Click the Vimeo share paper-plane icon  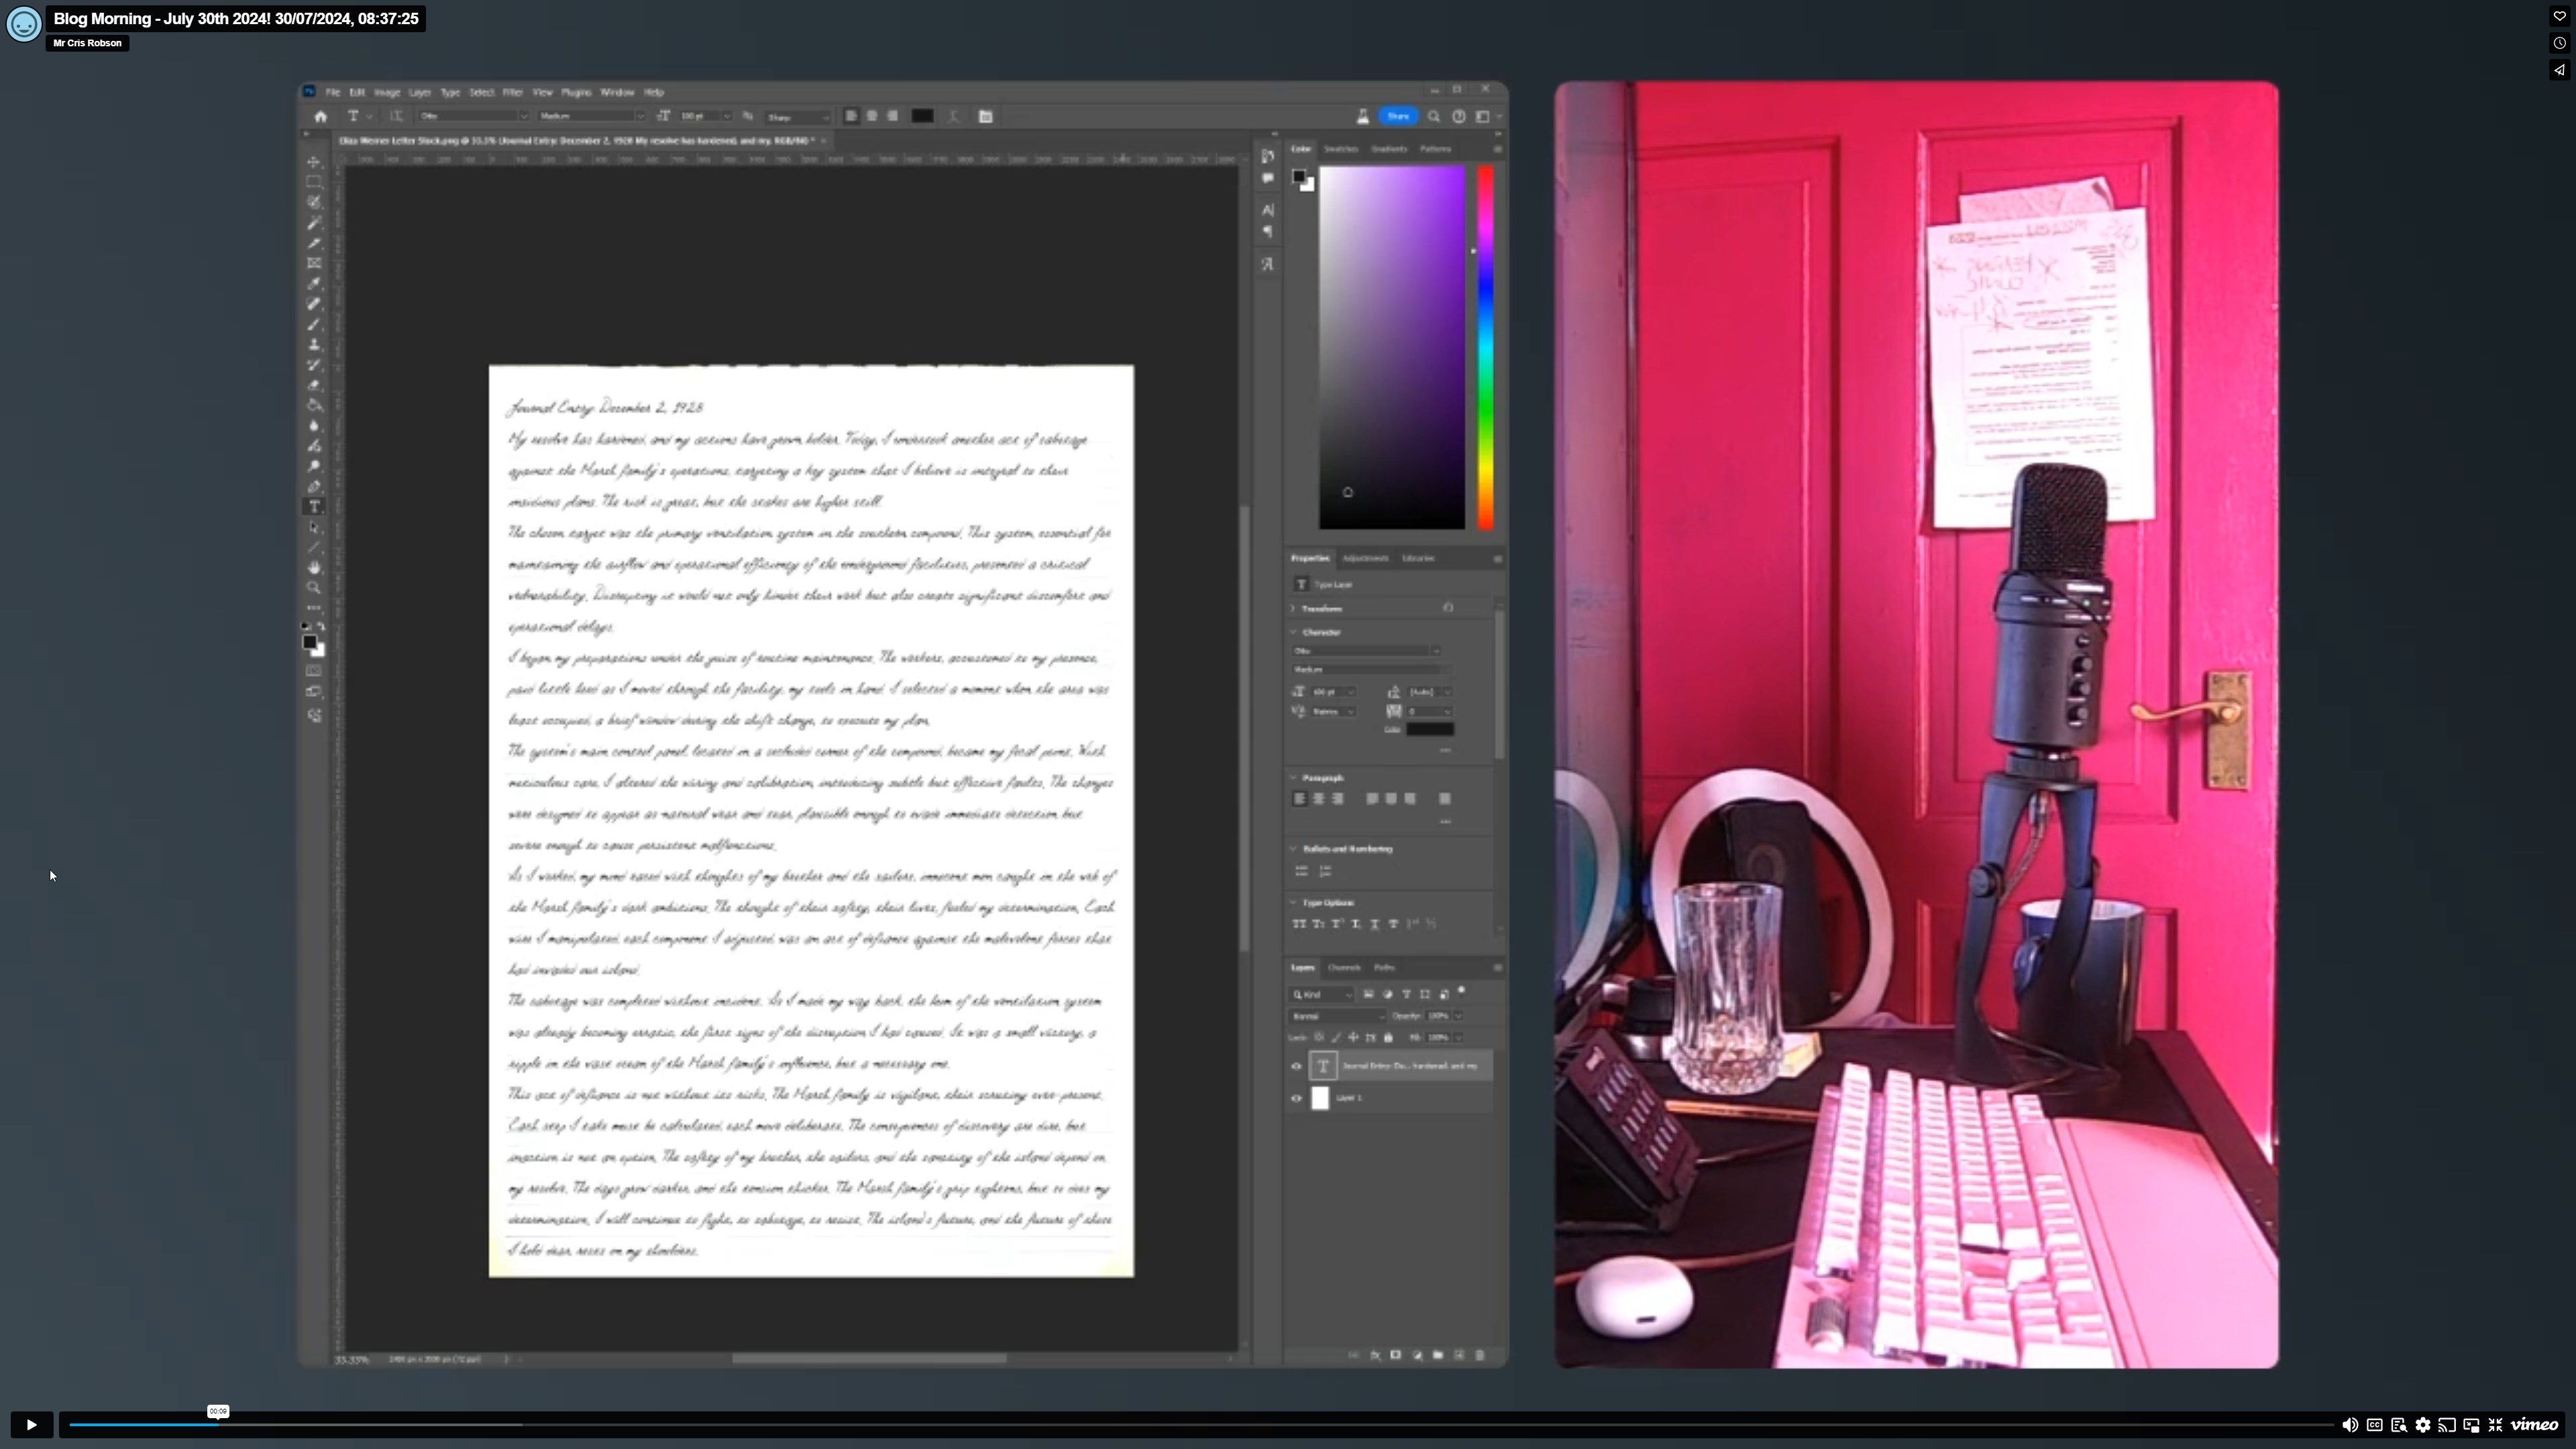pyautogui.click(x=2559, y=70)
